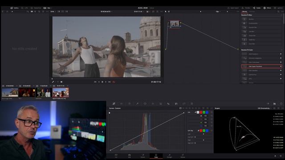Select the Curves palette icon

114,104
